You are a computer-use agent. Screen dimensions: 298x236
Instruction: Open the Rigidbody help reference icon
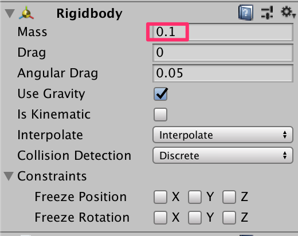(x=246, y=13)
